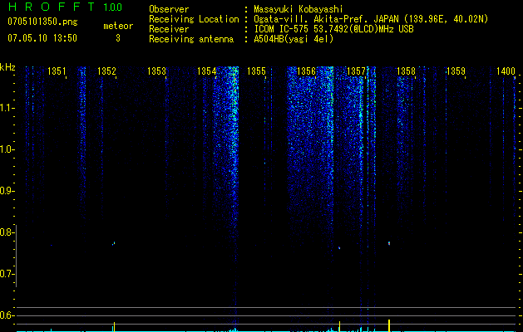This screenshot has width=523, height=332.
Task: Click the kHz axis unit label
Action: (x=7, y=67)
